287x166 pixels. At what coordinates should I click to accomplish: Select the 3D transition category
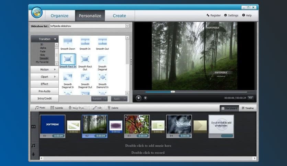[x=42, y=45]
